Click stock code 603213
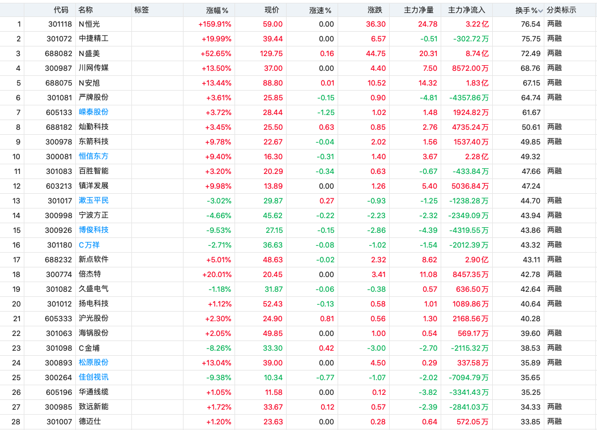This screenshot has width=597, height=430. pyautogui.click(x=59, y=186)
